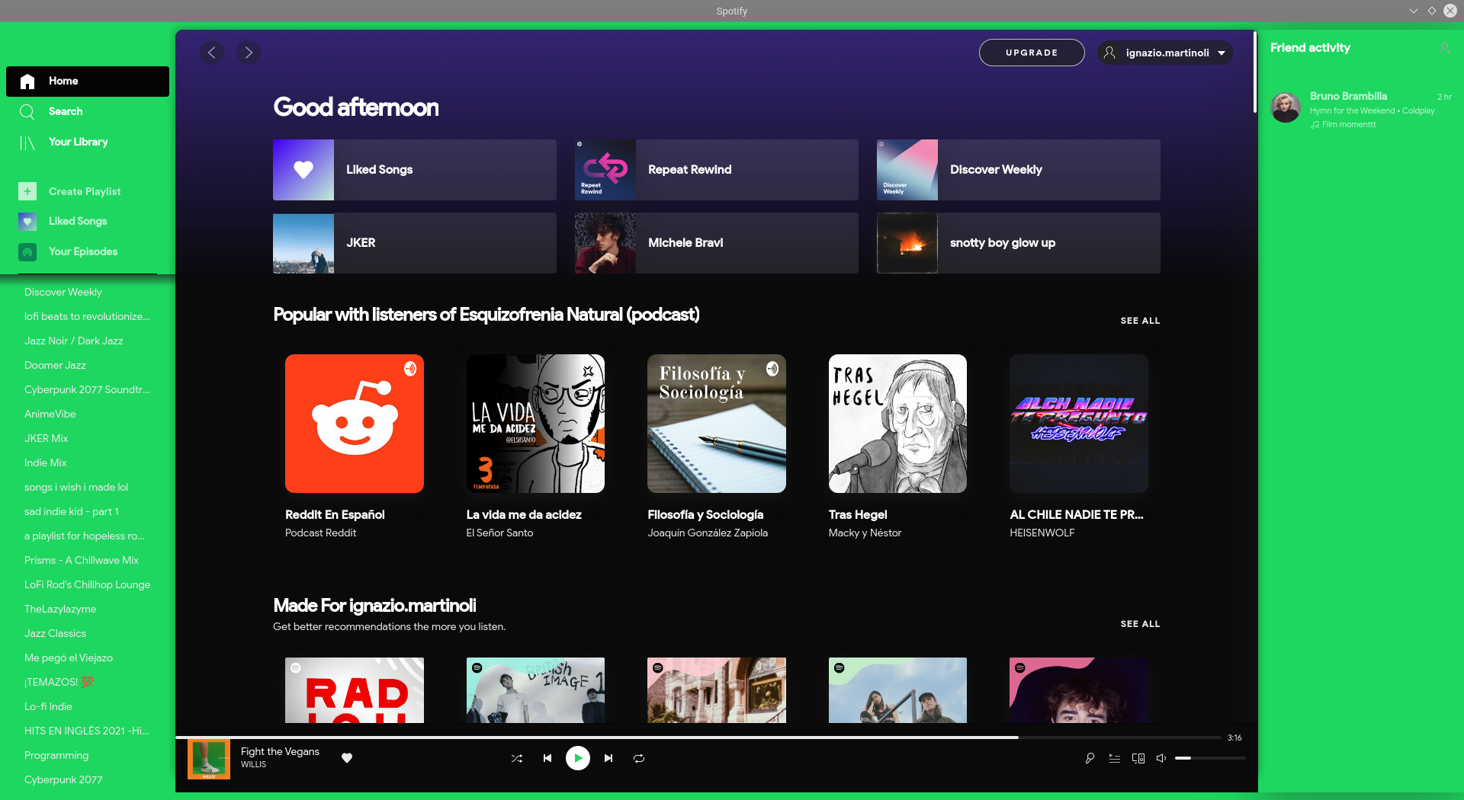The height and width of the screenshot is (800, 1464).
Task: Open Discover Weekly playlist in sidebar
Action: [x=63, y=292]
